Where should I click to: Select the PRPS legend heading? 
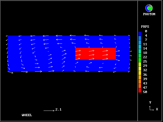[x=145, y=26]
